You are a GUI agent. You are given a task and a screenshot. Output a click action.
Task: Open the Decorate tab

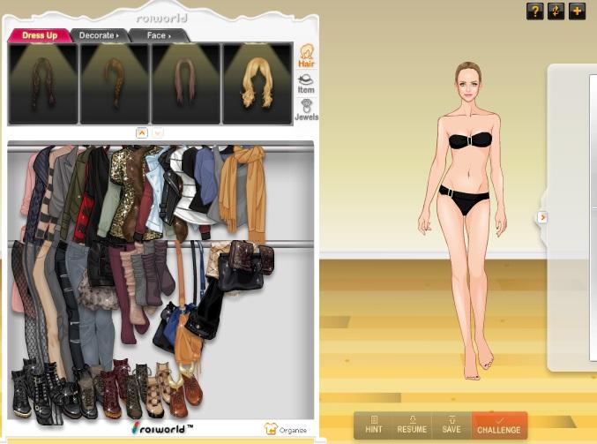pos(98,35)
